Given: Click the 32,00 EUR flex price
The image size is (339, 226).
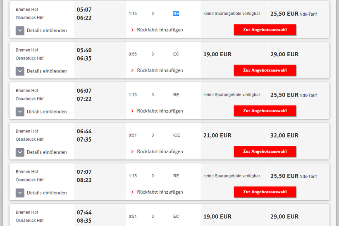Looking at the screenshot, I should coord(284,135).
